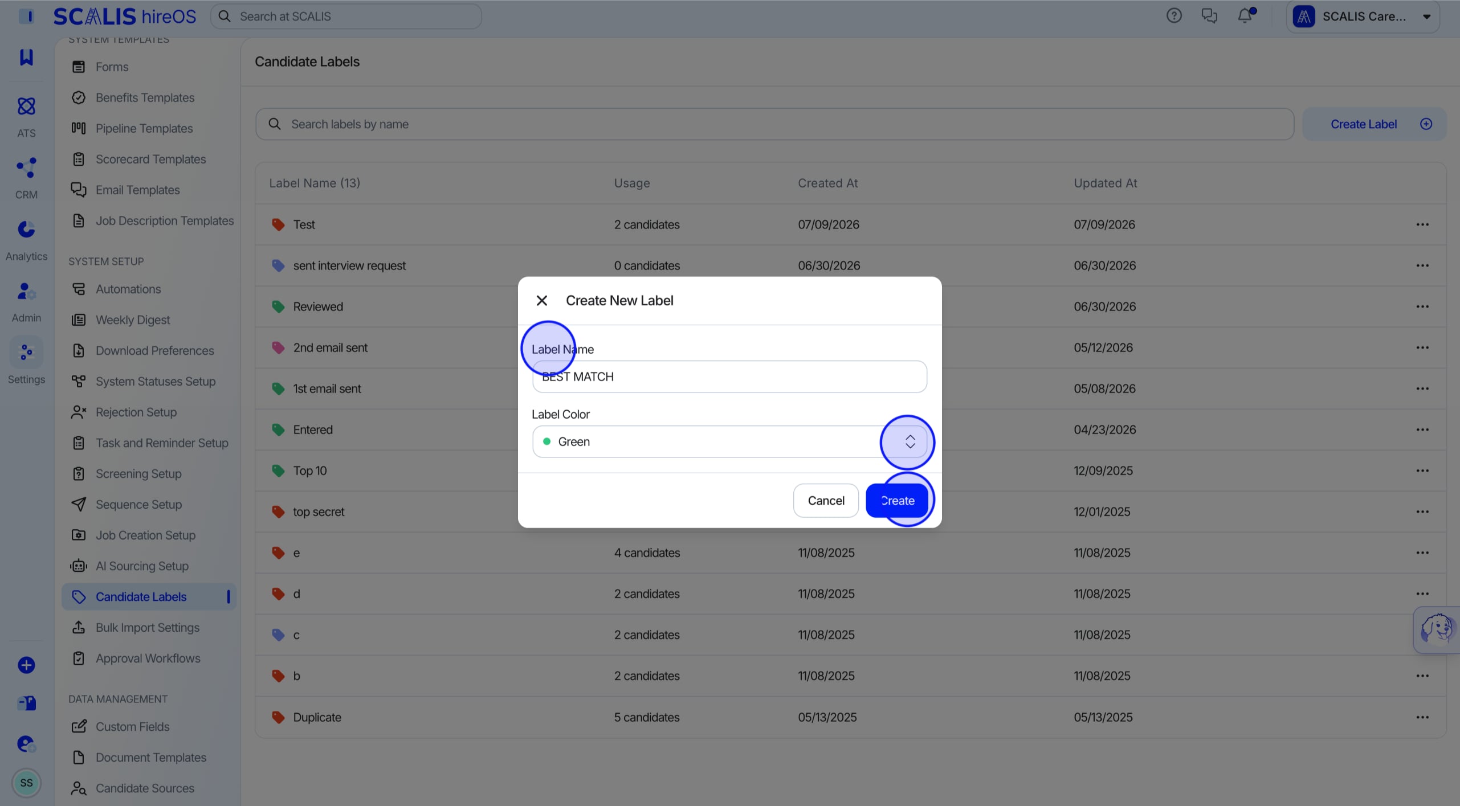Open the Admin module in left rail
This screenshot has height=806, width=1460.
tap(26, 301)
